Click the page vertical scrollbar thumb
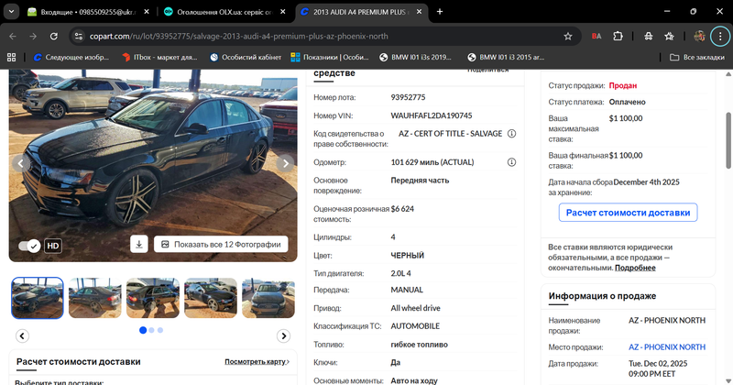This screenshot has height=385, width=733. (x=728, y=140)
